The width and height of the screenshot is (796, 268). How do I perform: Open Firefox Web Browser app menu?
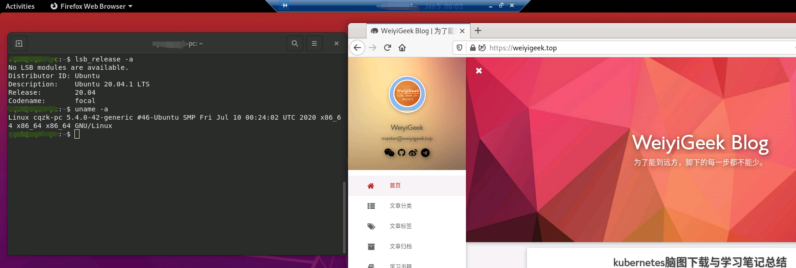coord(91,6)
